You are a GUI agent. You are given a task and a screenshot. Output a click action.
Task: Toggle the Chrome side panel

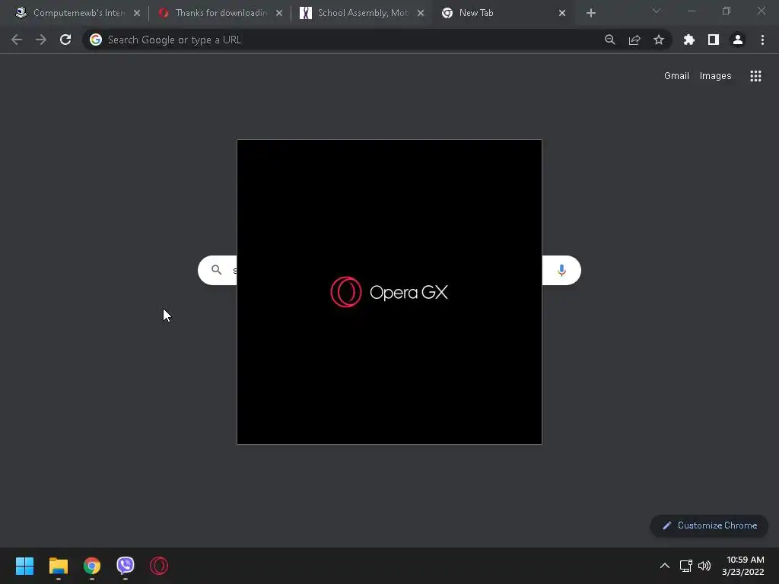714,40
